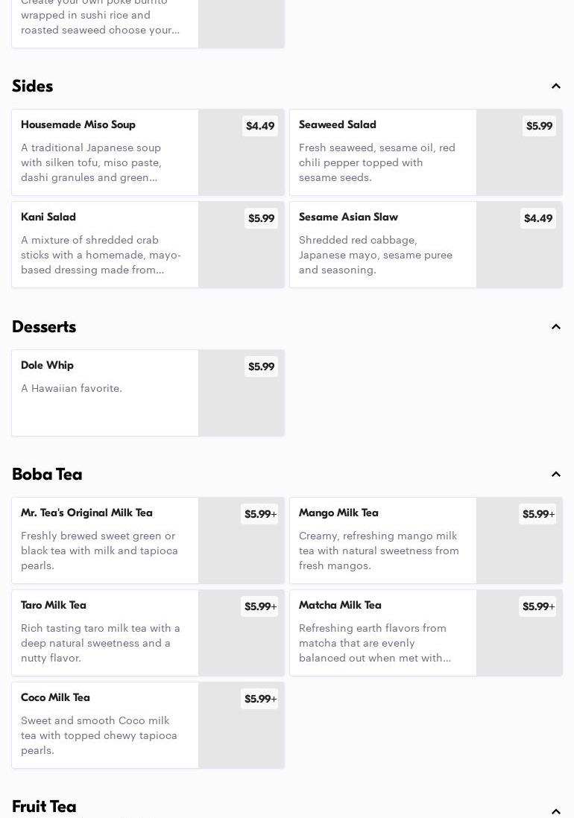The height and width of the screenshot is (818, 574).
Task: Click the Mango Milk Tea image thumbnail
Action: [519, 553]
